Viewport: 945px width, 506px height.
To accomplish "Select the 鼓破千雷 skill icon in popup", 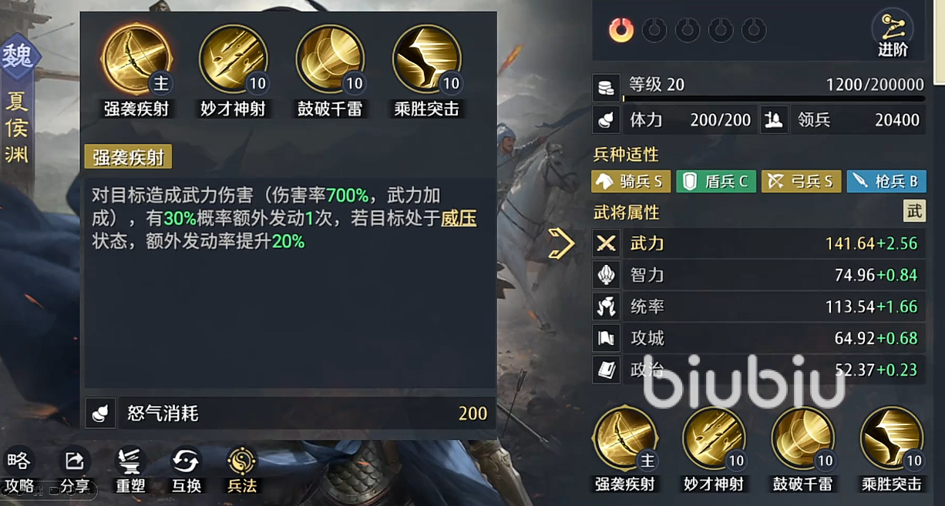I will (x=330, y=59).
